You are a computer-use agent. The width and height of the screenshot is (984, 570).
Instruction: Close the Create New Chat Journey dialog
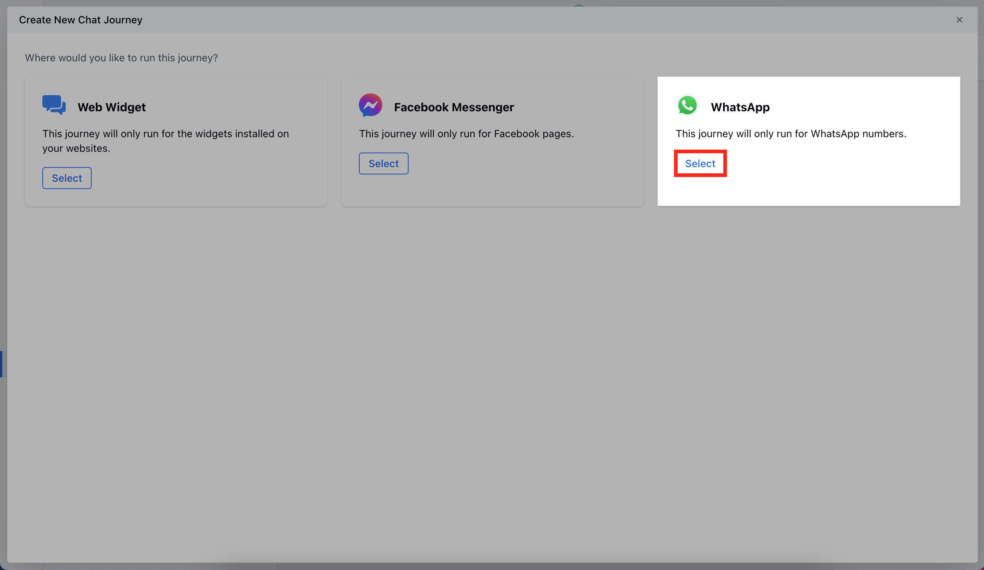point(959,19)
